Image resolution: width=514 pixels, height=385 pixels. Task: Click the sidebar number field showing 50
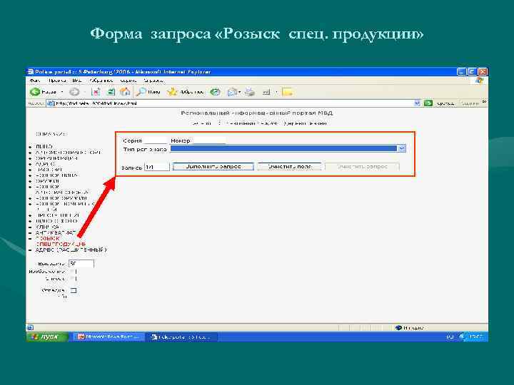81,264
